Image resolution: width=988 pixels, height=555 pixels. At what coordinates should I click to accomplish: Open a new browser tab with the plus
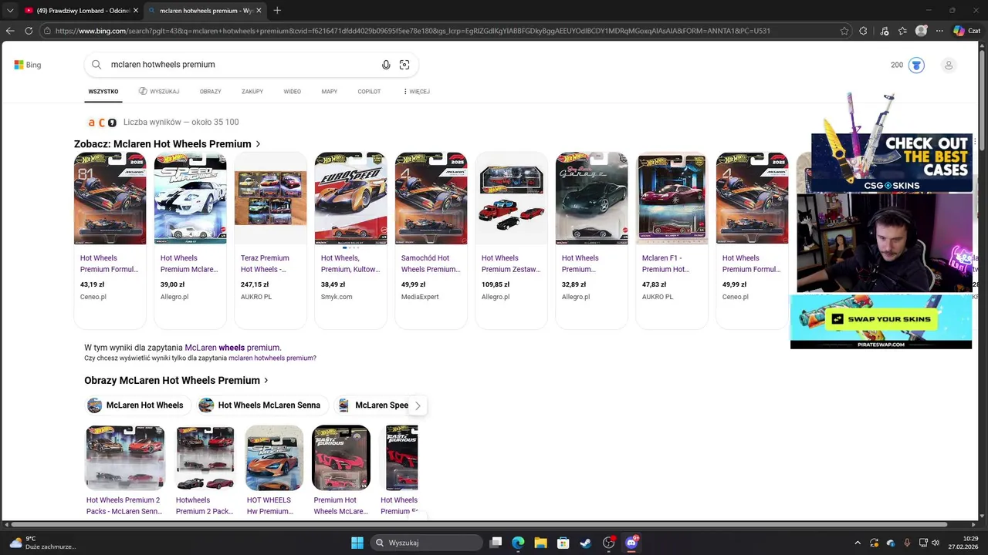coord(277,10)
